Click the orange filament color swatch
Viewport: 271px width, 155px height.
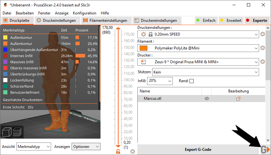(144, 48)
